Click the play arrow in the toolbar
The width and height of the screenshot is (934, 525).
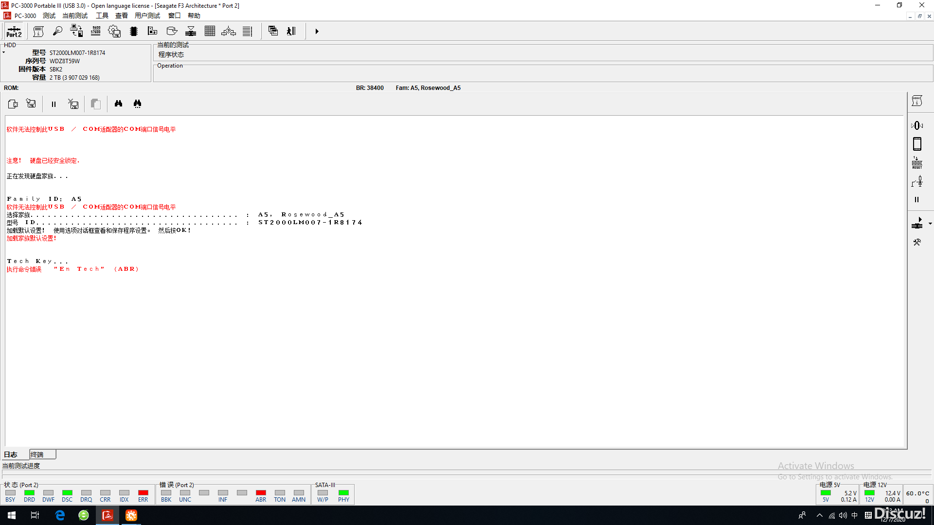tap(317, 32)
